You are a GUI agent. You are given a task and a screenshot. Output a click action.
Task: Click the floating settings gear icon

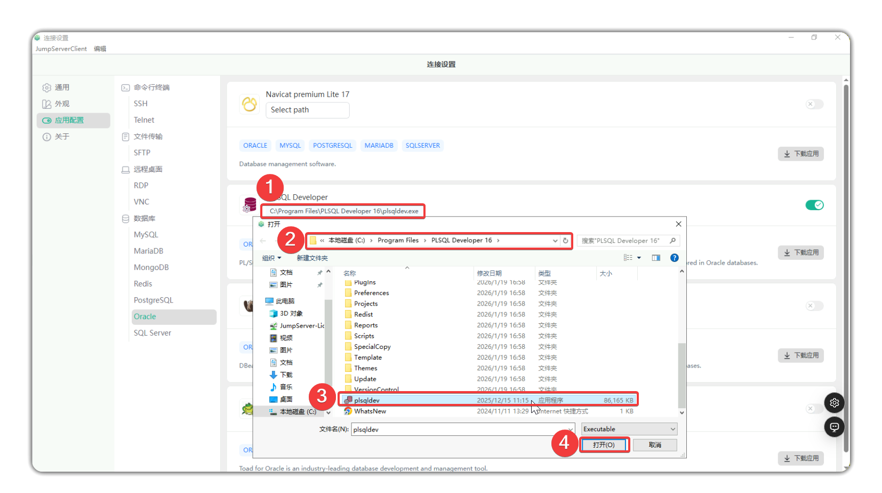(834, 403)
